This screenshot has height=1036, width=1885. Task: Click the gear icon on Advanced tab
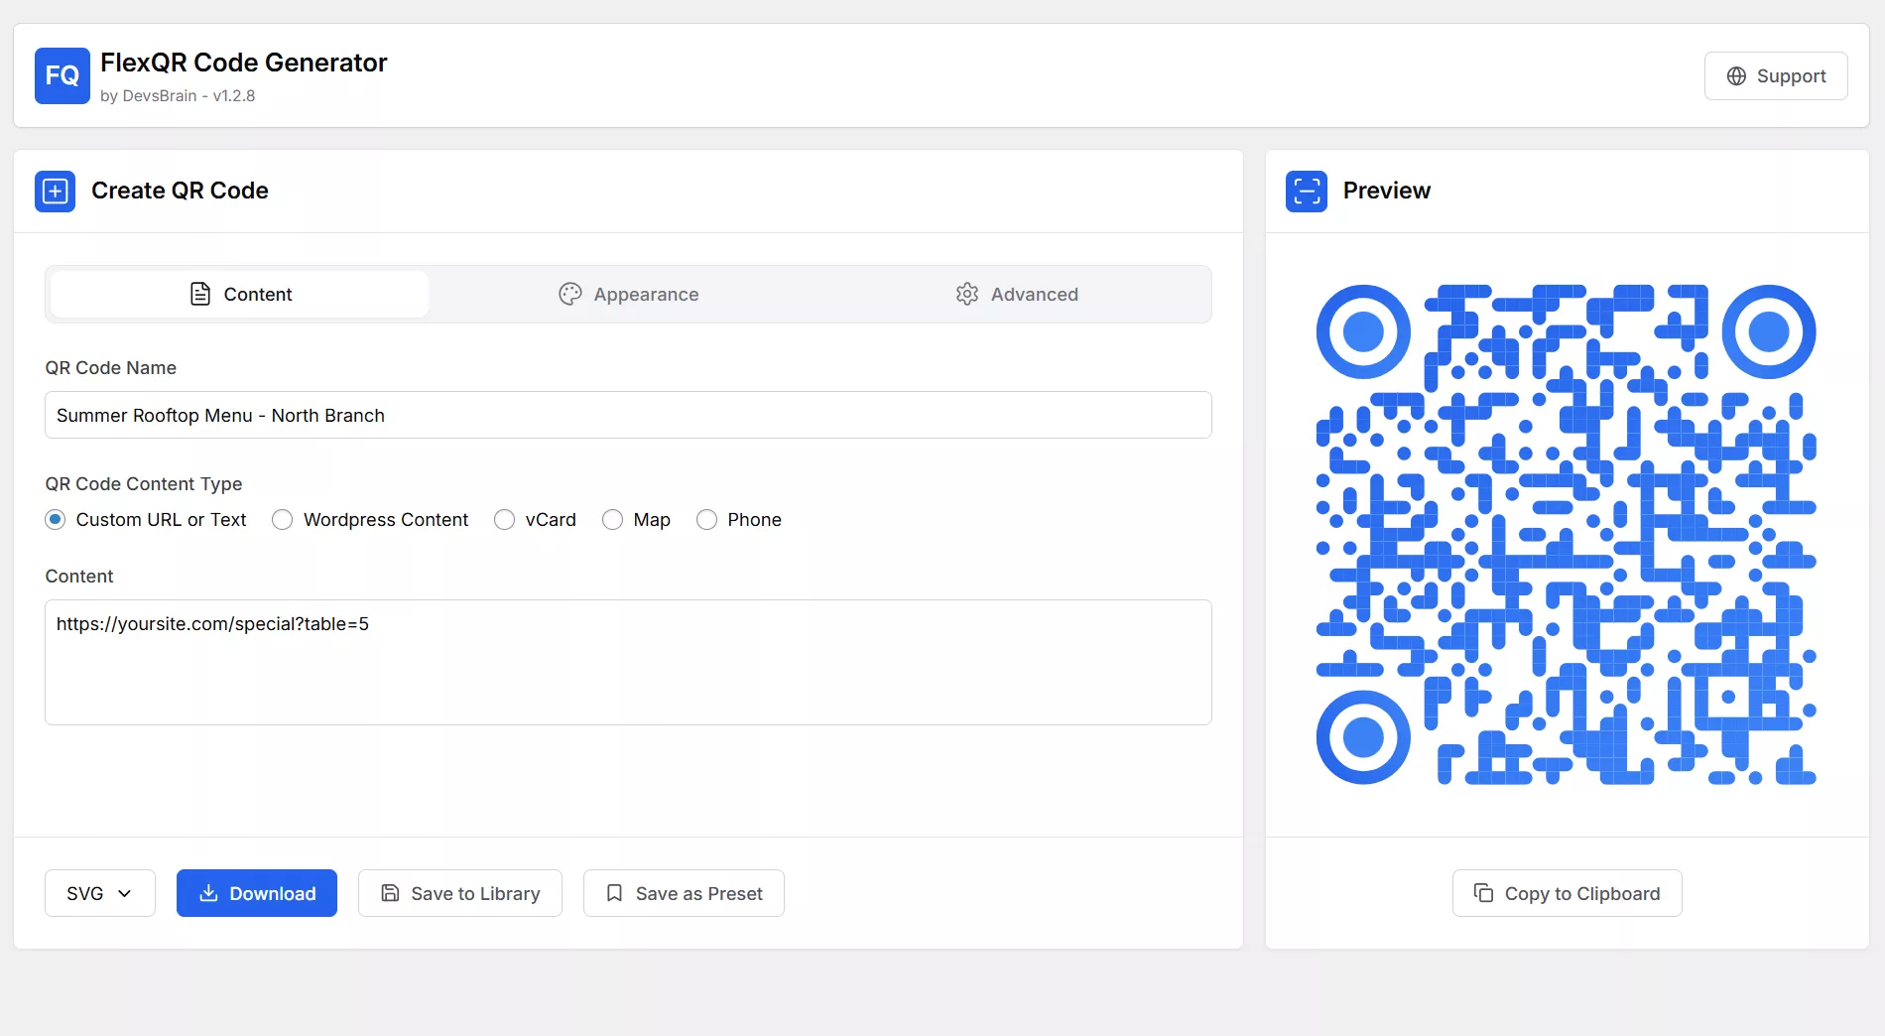(x=967, y=294)
